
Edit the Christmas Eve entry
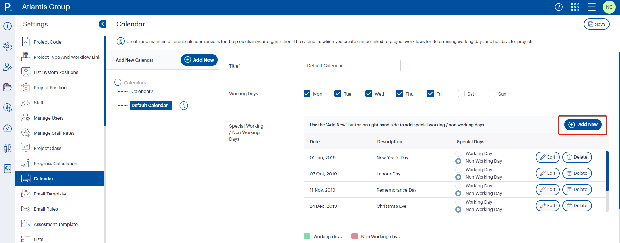(x=548, y=206)
